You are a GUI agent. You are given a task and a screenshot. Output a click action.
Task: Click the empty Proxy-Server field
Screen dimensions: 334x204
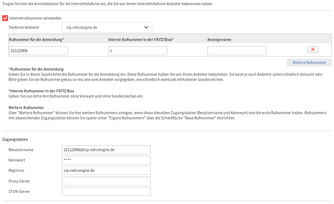click(106, 181)
